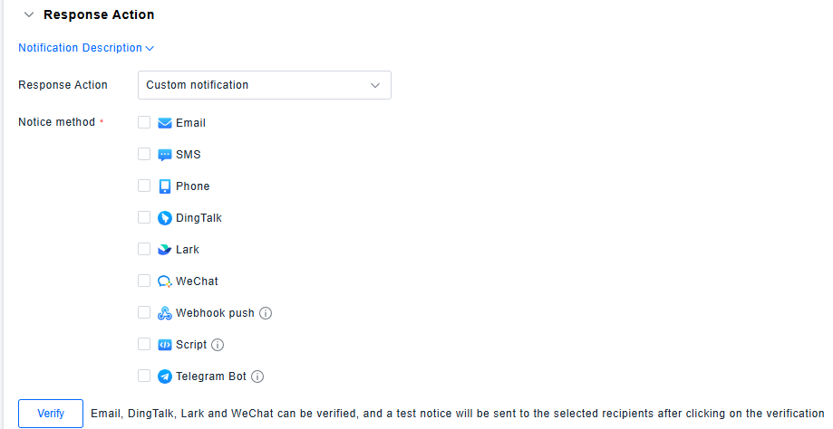This screenshot has width=833, height=429.
Task: Click the Webhook push icon
Action: pyautogui.click(x=165, y=313)
